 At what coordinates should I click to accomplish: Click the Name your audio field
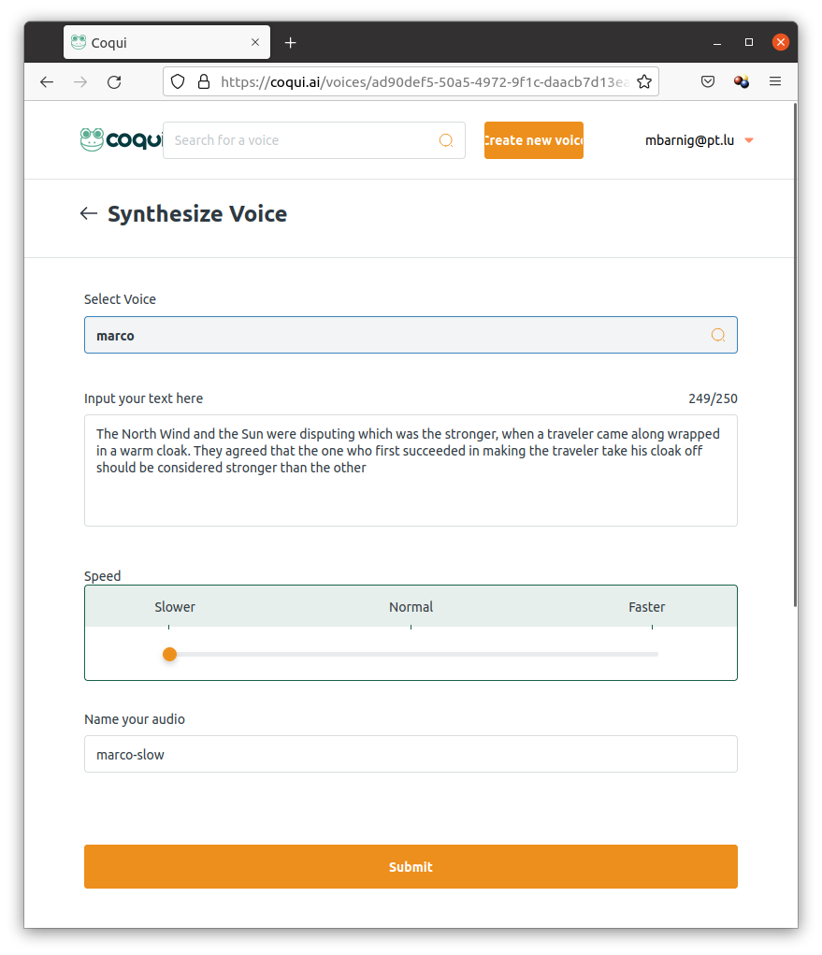click(411, 755)
